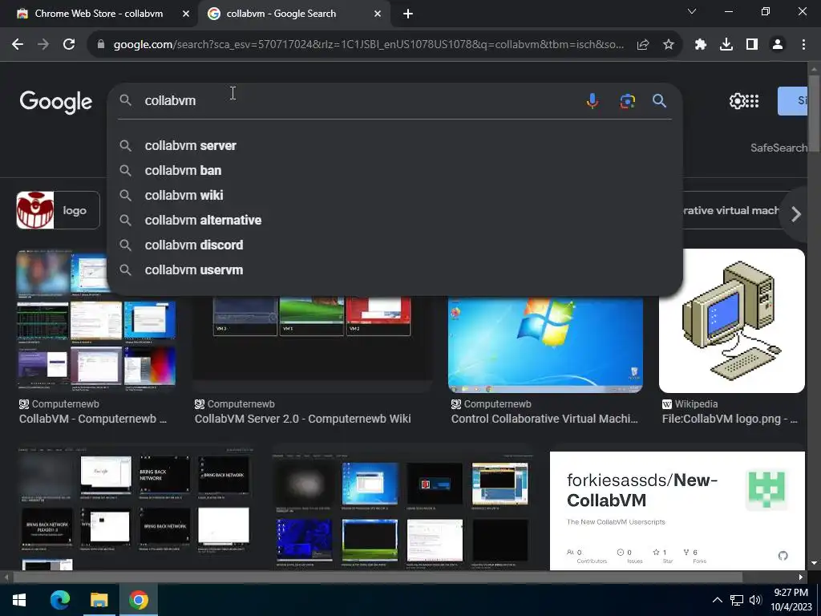
Task: Focus the address bar URL
Action: coord(368,45)
